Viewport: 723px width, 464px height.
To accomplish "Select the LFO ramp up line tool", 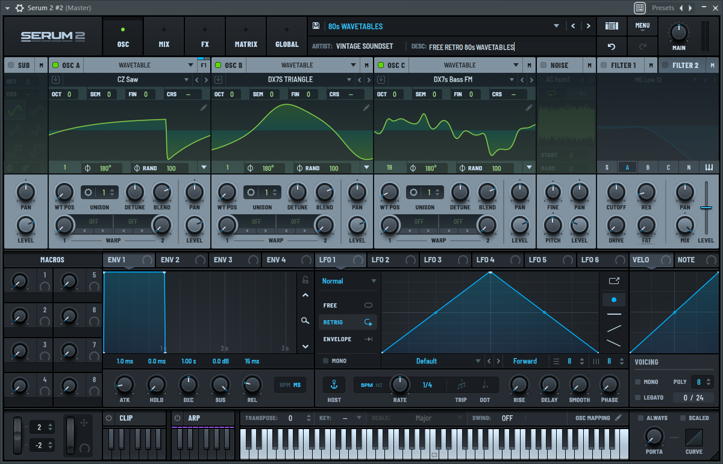I will point(614,329).
